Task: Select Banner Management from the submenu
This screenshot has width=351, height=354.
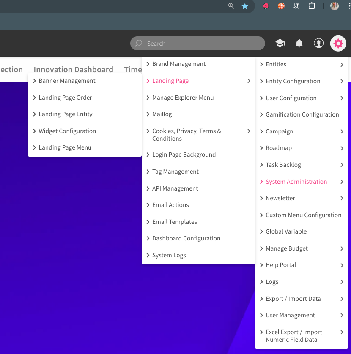Action: point(67,81)
